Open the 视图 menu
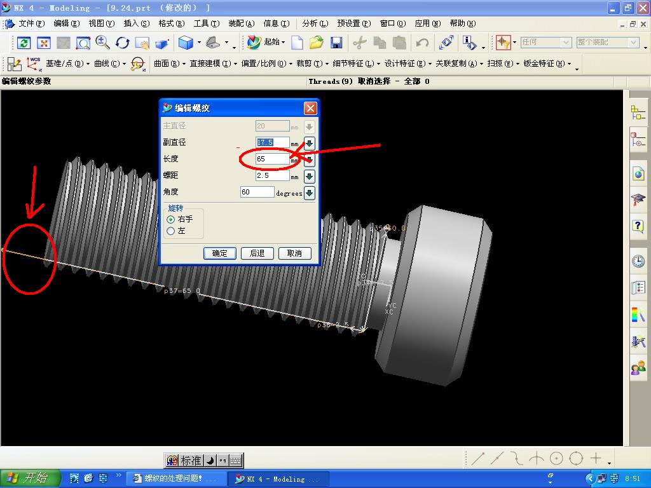Screen dimensions: 651x488 101,24
